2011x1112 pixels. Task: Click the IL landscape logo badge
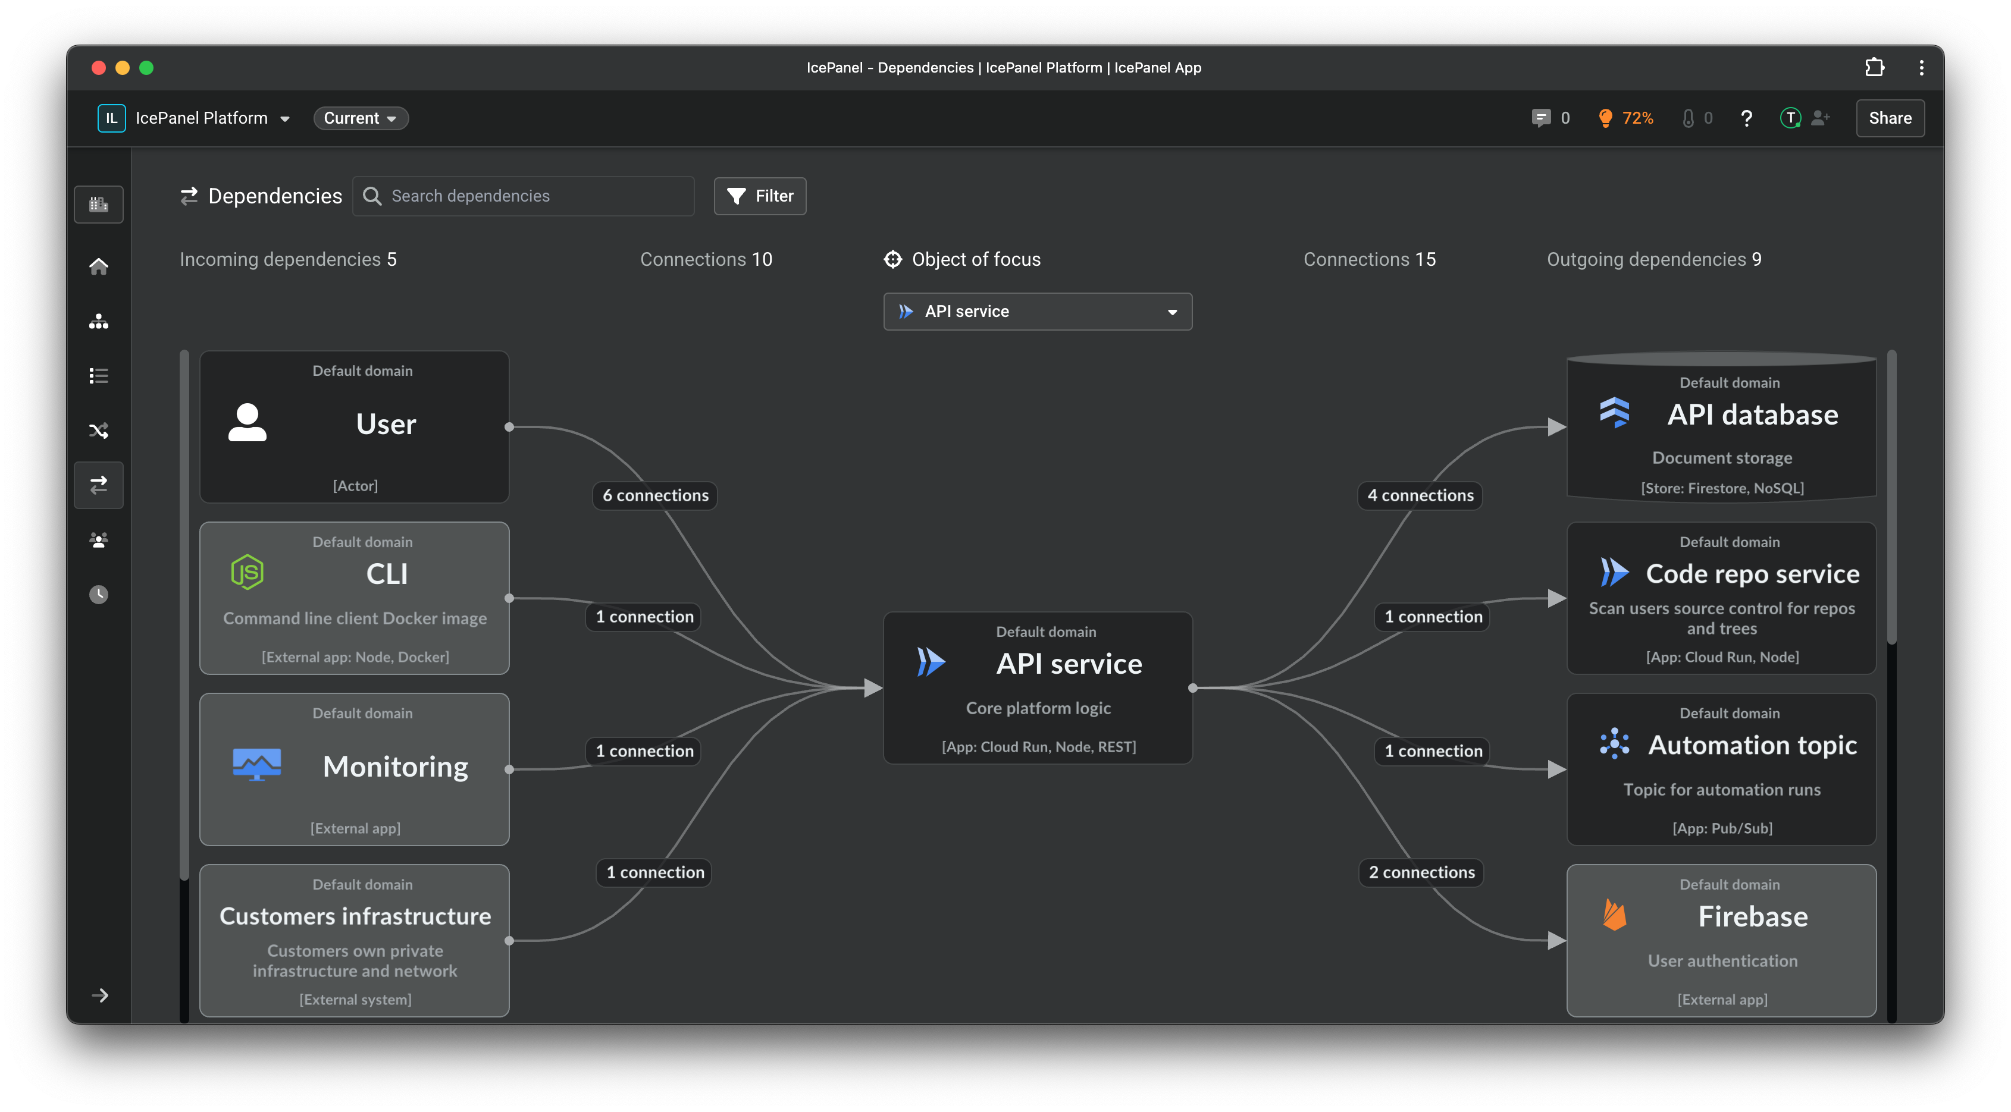pos(111,118)
